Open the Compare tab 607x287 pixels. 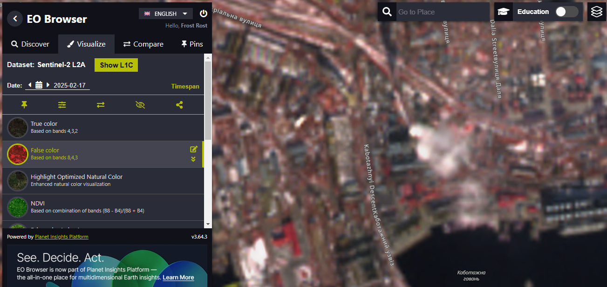[143, 44]
